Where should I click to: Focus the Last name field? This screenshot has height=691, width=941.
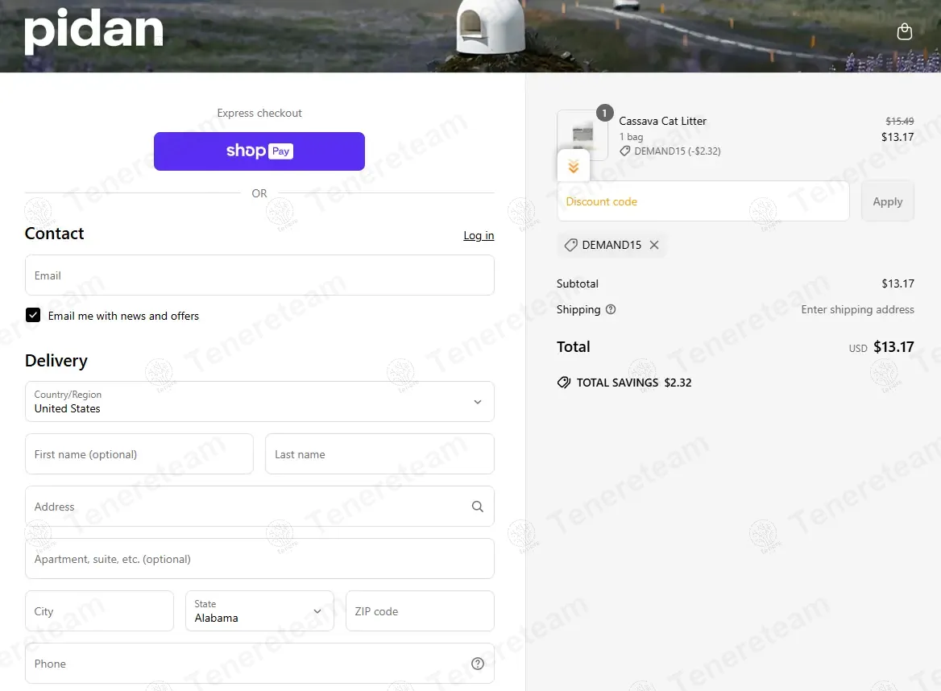(379, 454)
